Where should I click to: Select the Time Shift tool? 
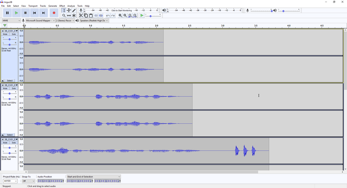69,15
